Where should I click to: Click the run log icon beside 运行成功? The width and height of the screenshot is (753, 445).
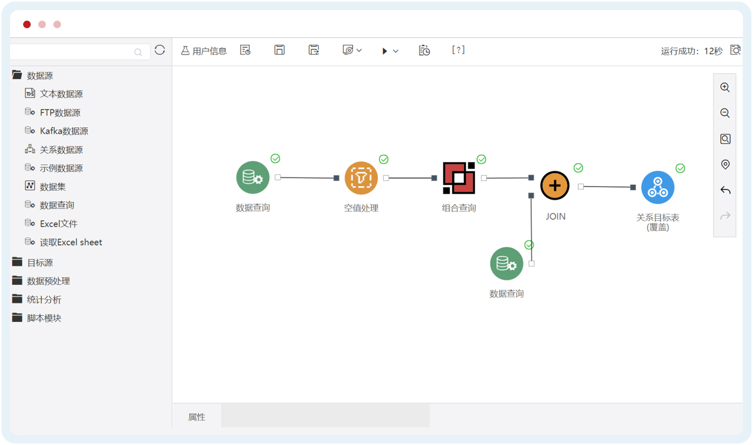[735, 50]
